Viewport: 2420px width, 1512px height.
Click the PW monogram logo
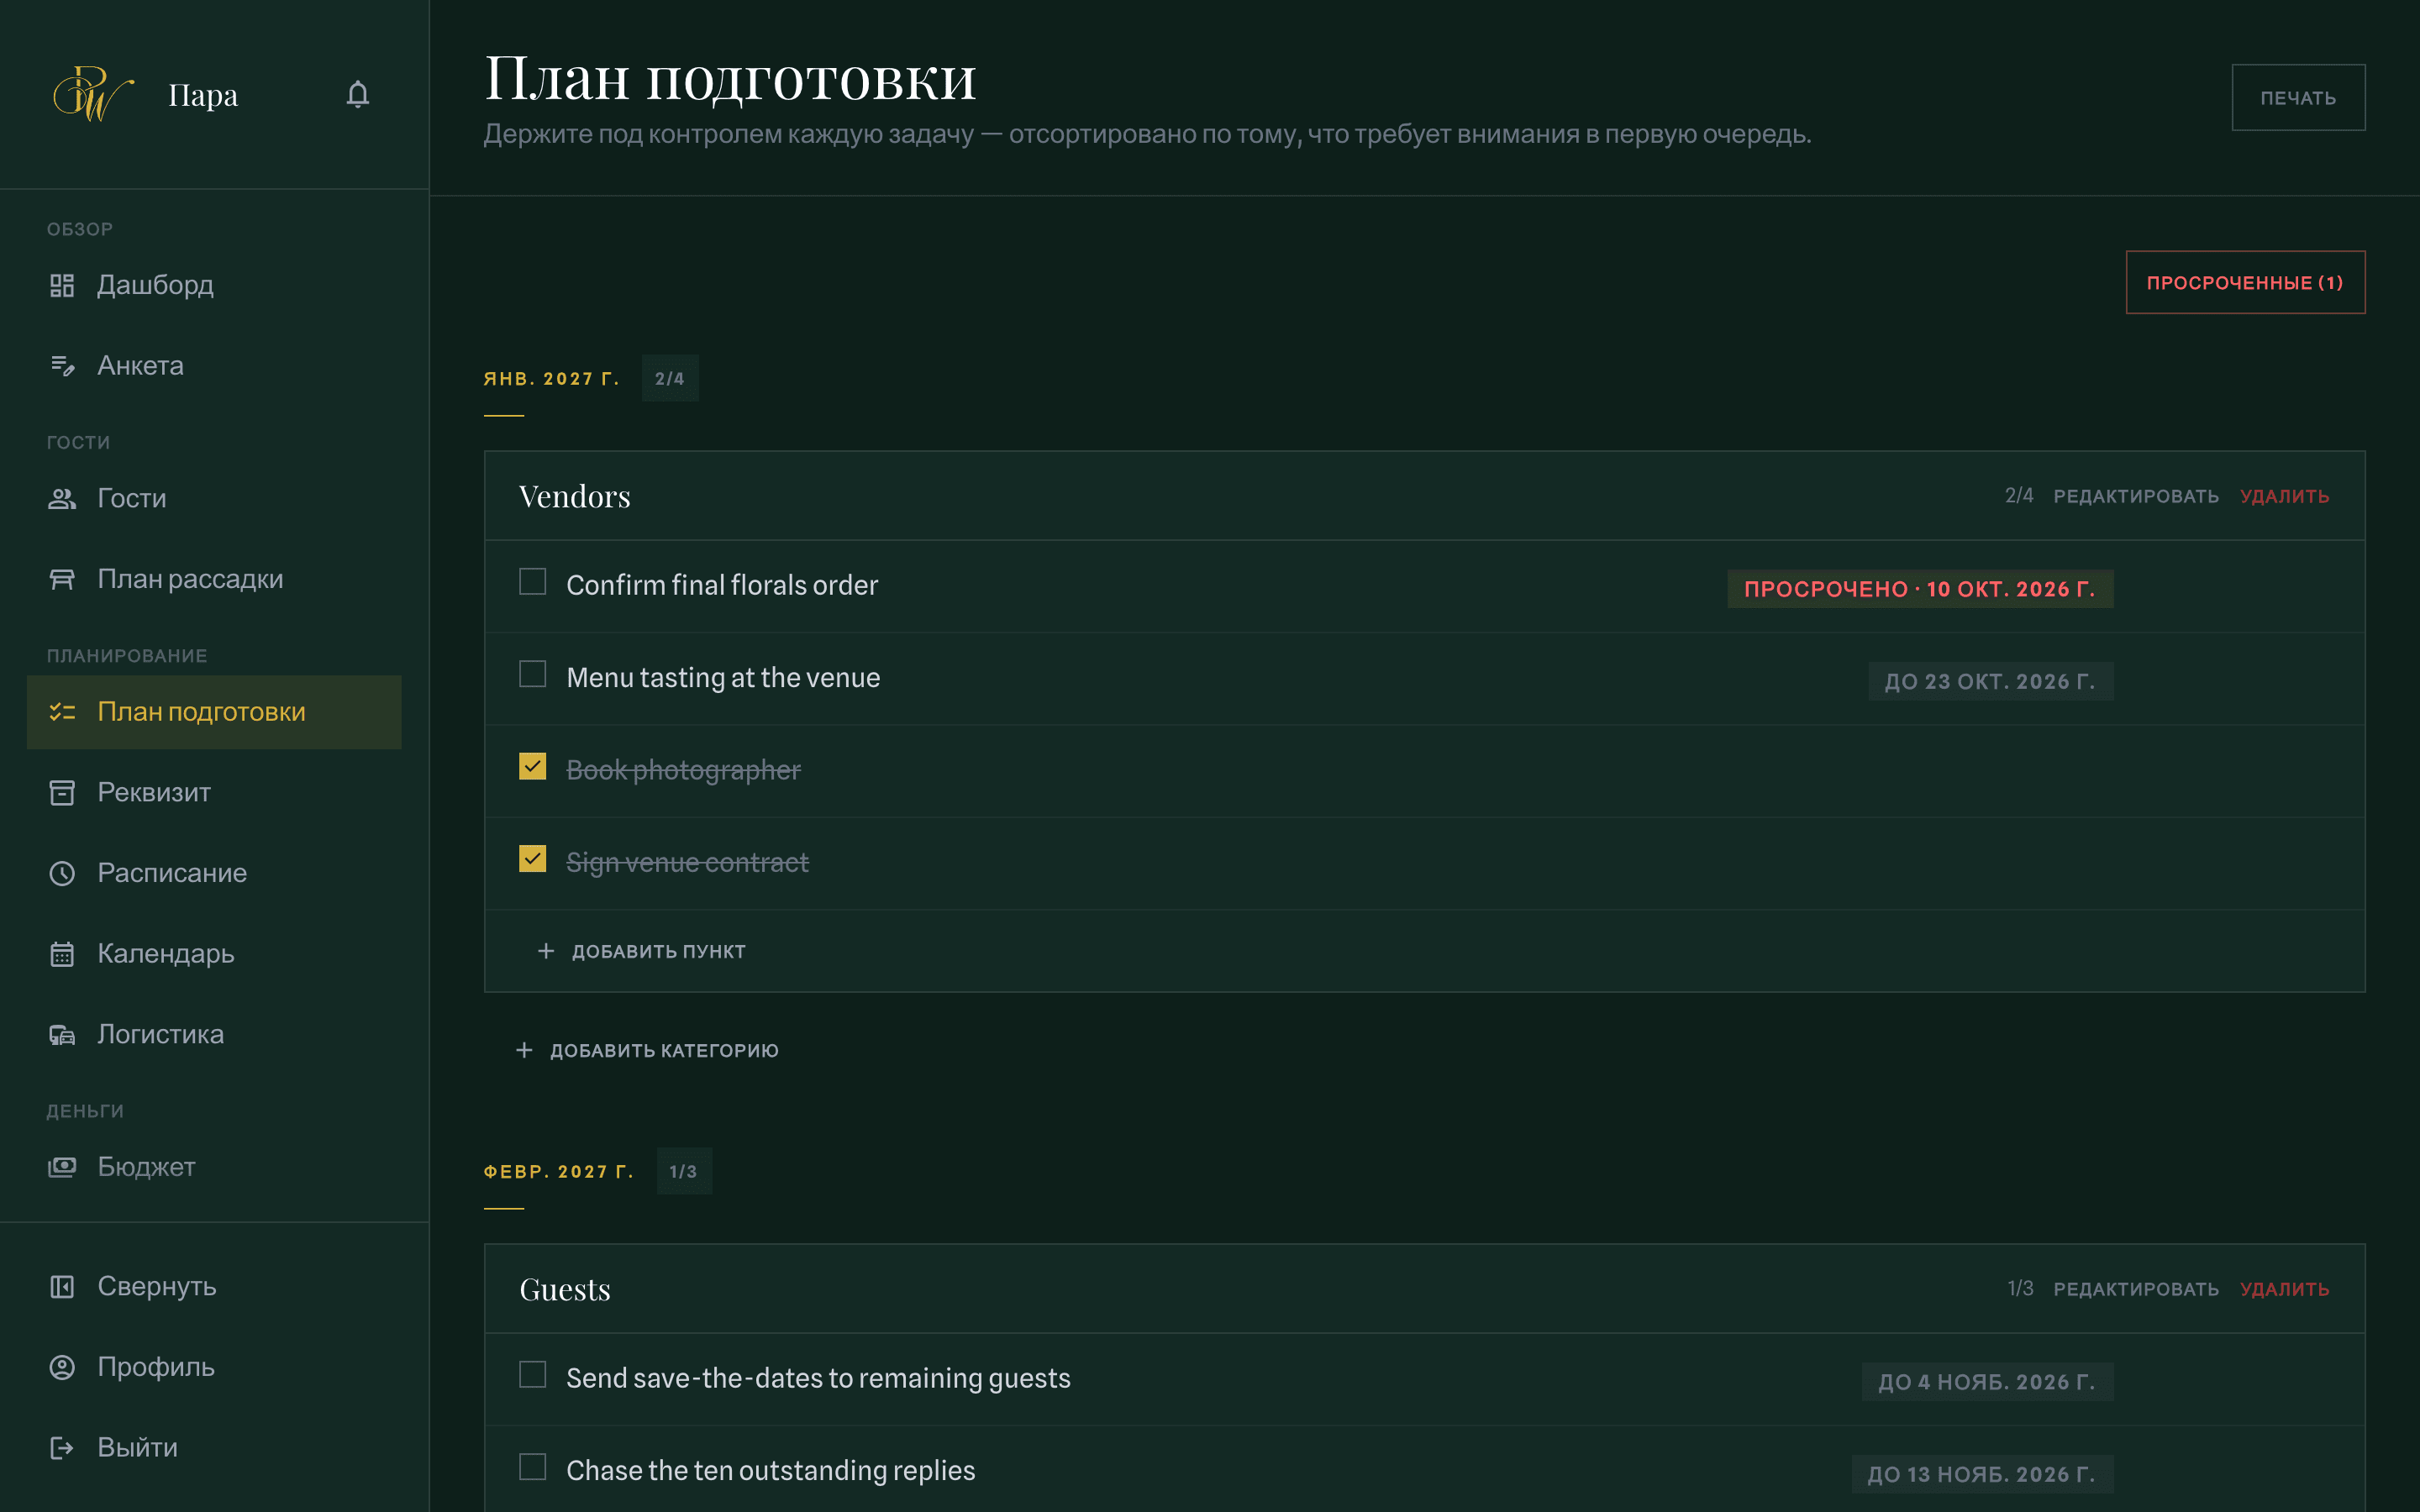tap(93, 94)
